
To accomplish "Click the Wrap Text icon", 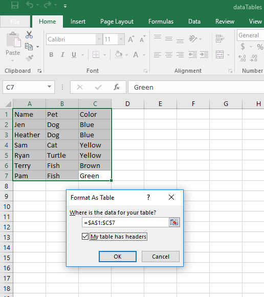I will (219, 38).
